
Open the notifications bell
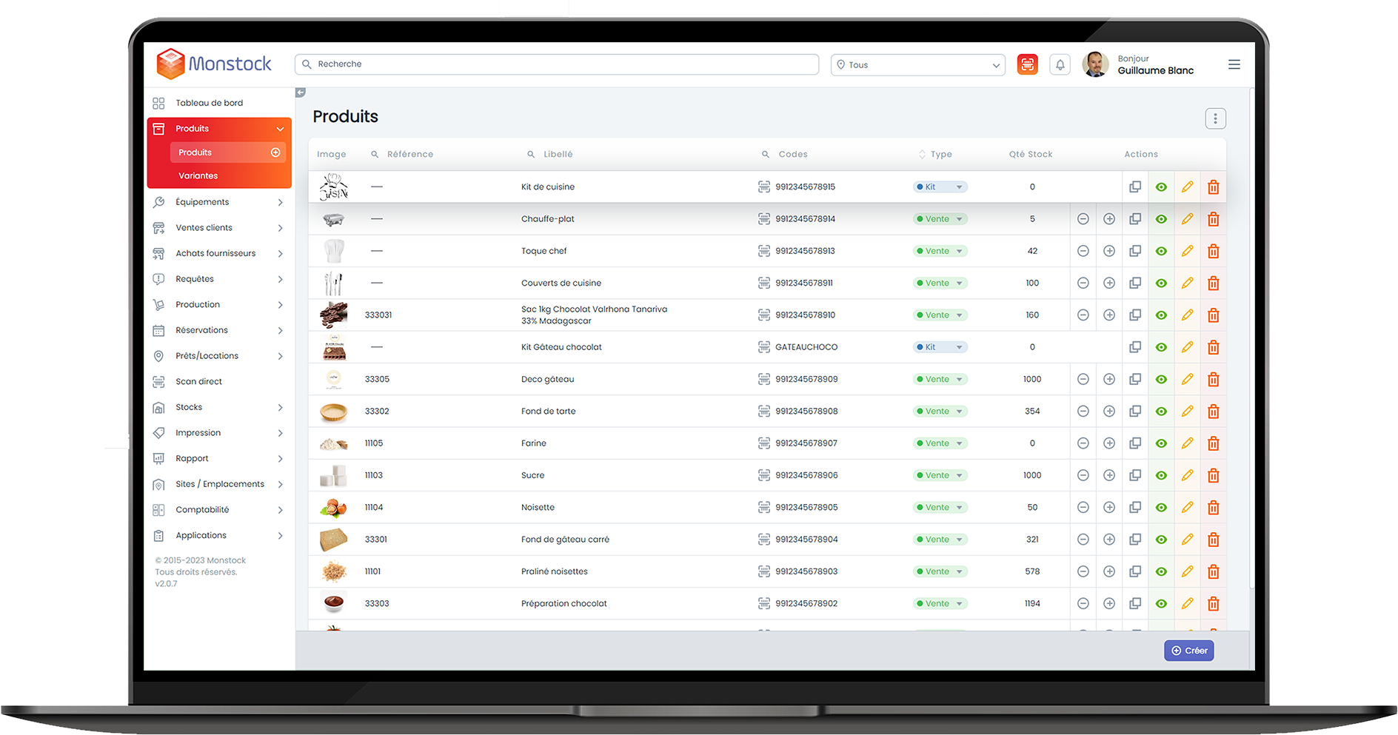coord(1060,64)
